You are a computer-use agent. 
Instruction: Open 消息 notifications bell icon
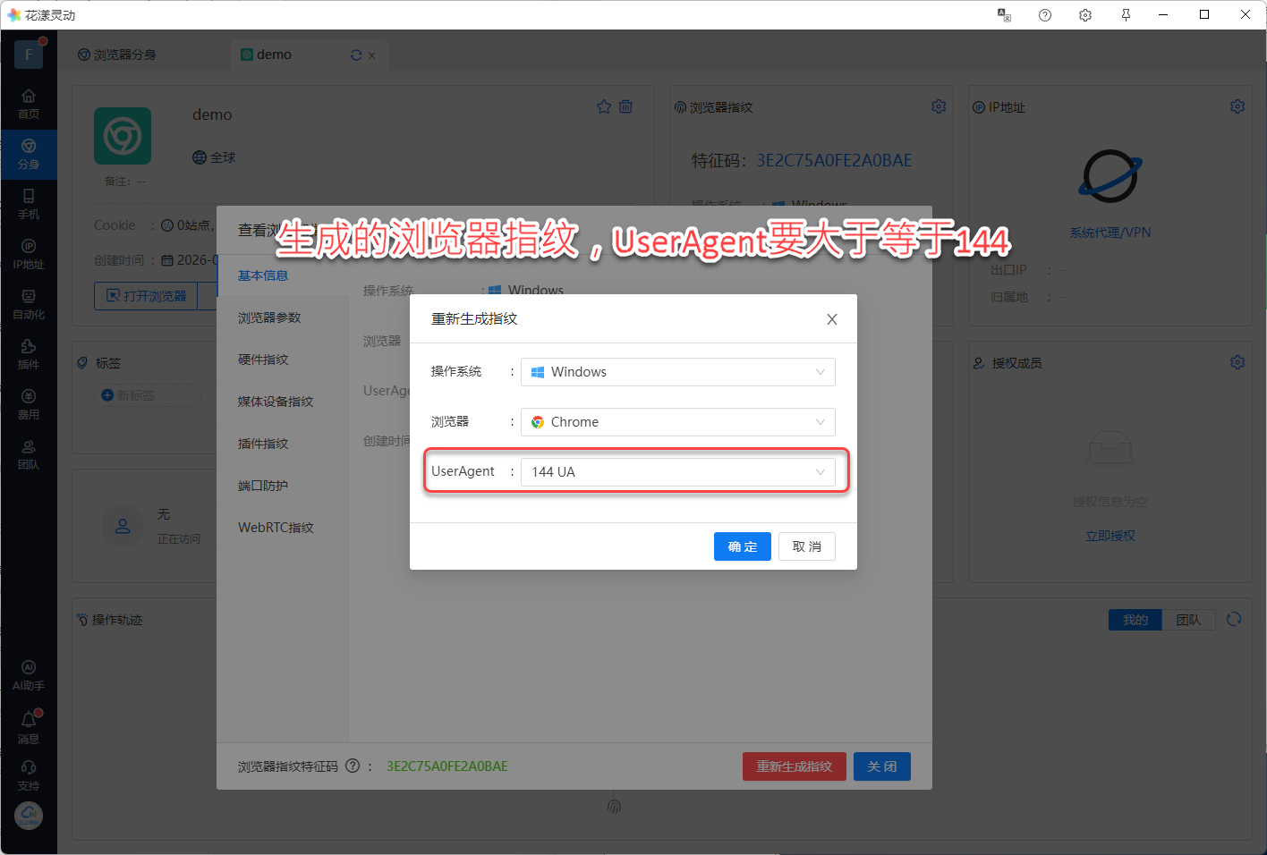pos(29,726)
